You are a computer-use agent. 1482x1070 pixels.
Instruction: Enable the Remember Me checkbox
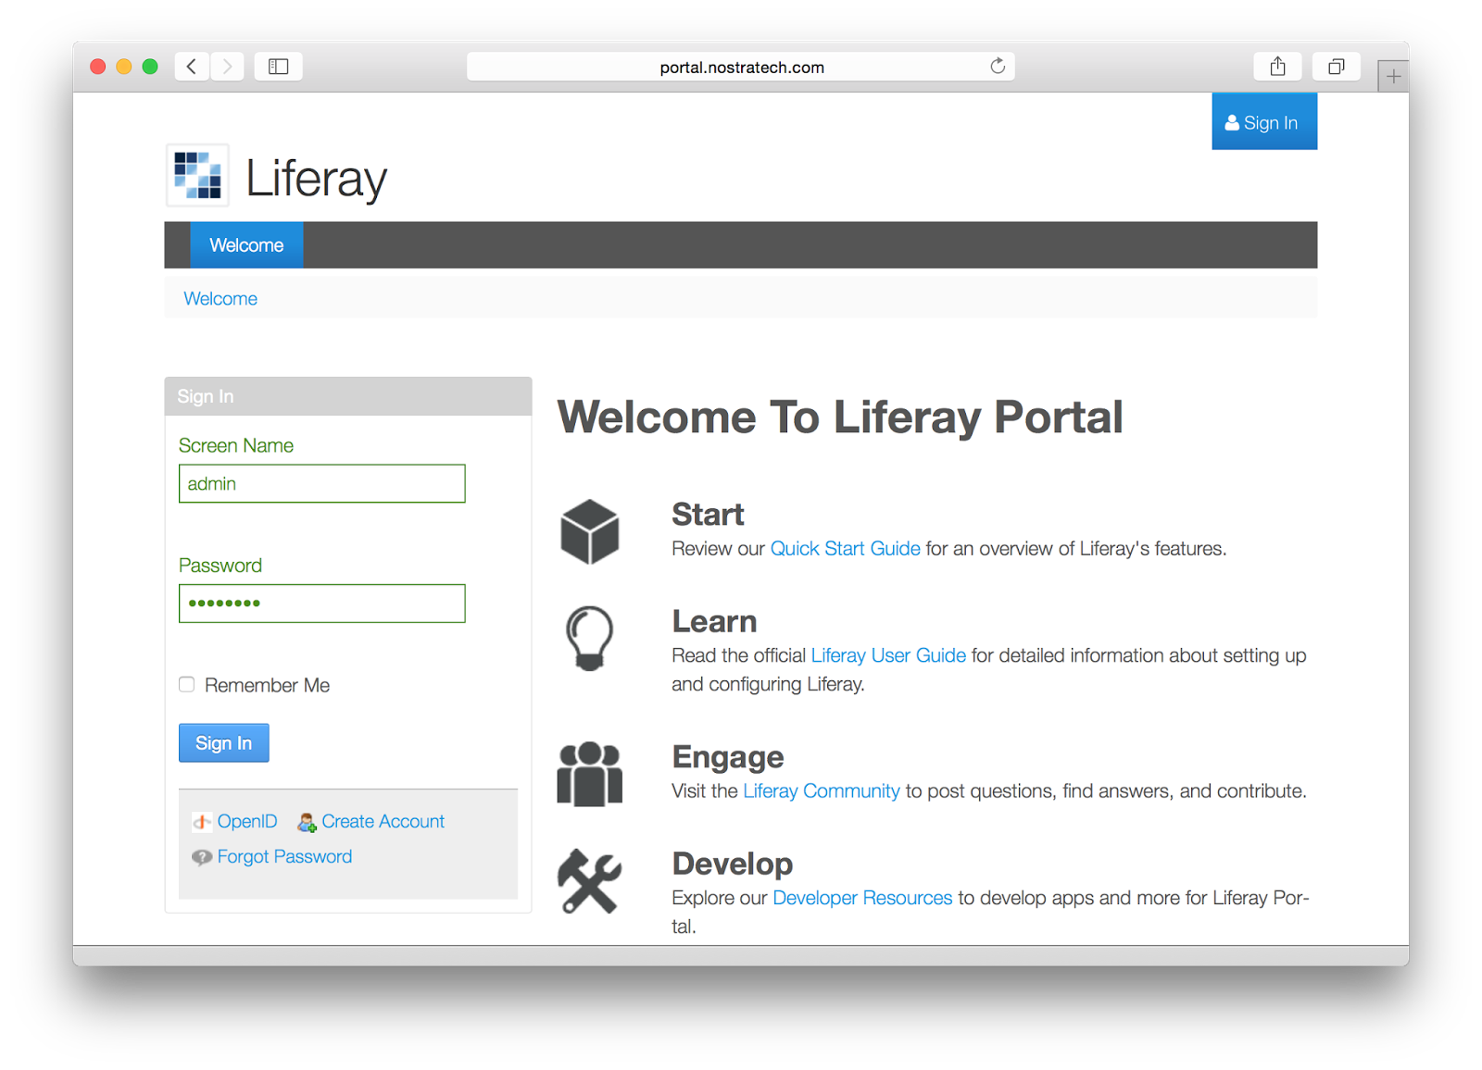click(x=186, y=684)
